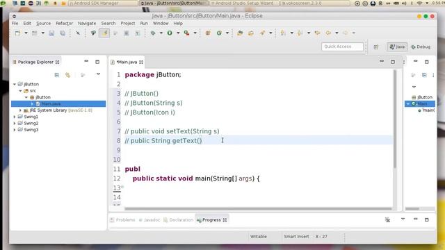
Task: Select the Main.java editor tab
Action: pyautogui.click(x=127, y=62)
